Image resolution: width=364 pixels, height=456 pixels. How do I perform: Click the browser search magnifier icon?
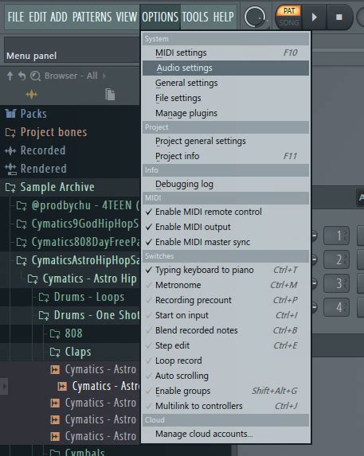[36, 76]
